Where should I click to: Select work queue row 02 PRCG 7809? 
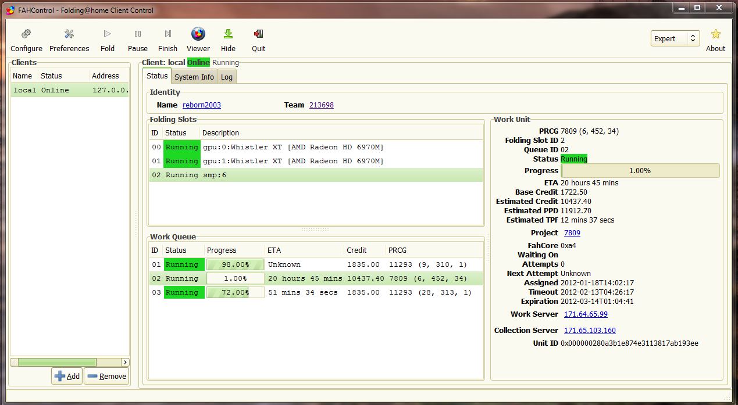click(316, 278)
